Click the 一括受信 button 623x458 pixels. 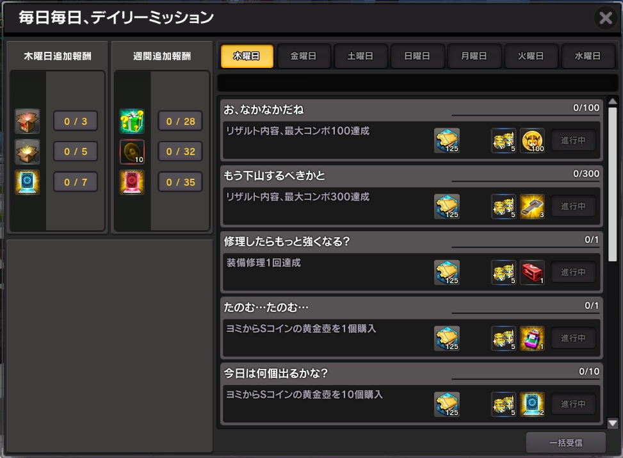[x=566, y=443]
